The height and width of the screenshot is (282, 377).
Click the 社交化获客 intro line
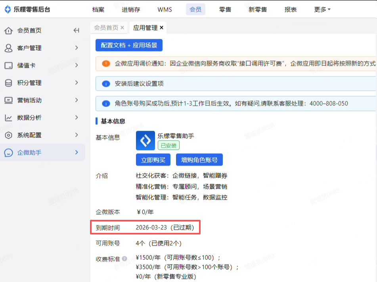click(182, 176)
